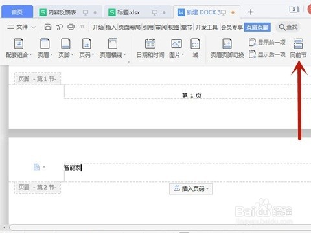Save the document with the save icon
This screenshot has width=311, height=233.
point(48,27)
